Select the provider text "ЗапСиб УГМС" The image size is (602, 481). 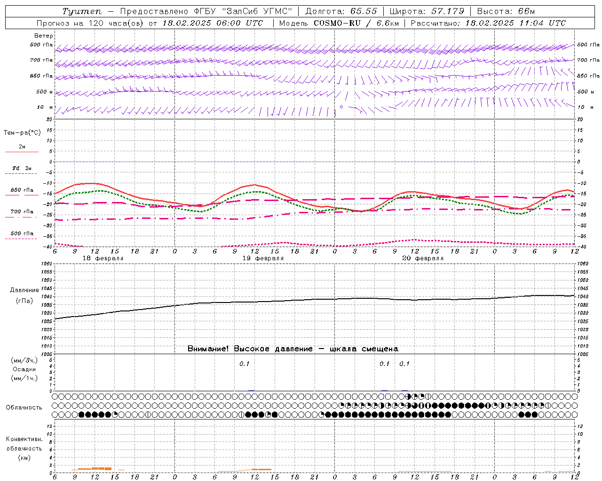tap(256, 11)
